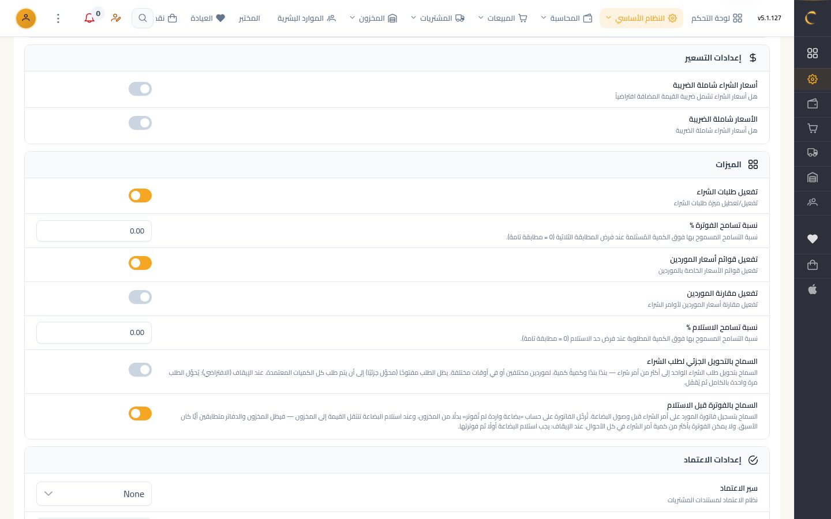Open the user avatar profile menu
Viewport: 831px width, 519px height.
pyautogui.click(x=26, y=18)
